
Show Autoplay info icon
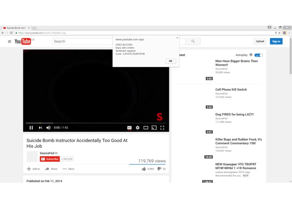point(251,55)
